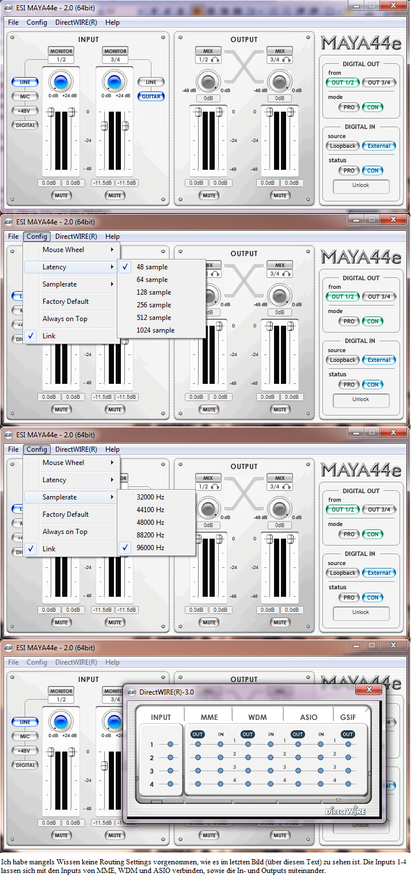Mute input 1/2 in the no-menu window
Screen dimensions: 411x877
(60, 196)
